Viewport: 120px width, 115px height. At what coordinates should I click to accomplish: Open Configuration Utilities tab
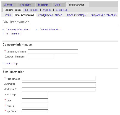50,15
